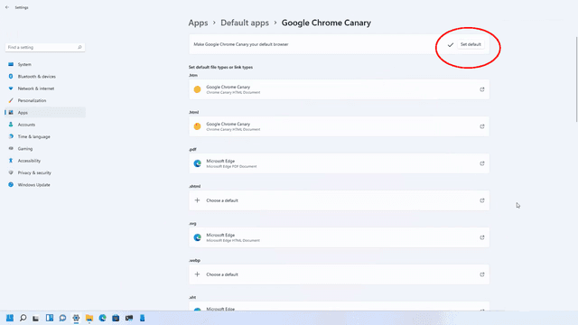Screen dimensions: 578x325
Task: Open Accounts settings
Action: coord(45,125)
